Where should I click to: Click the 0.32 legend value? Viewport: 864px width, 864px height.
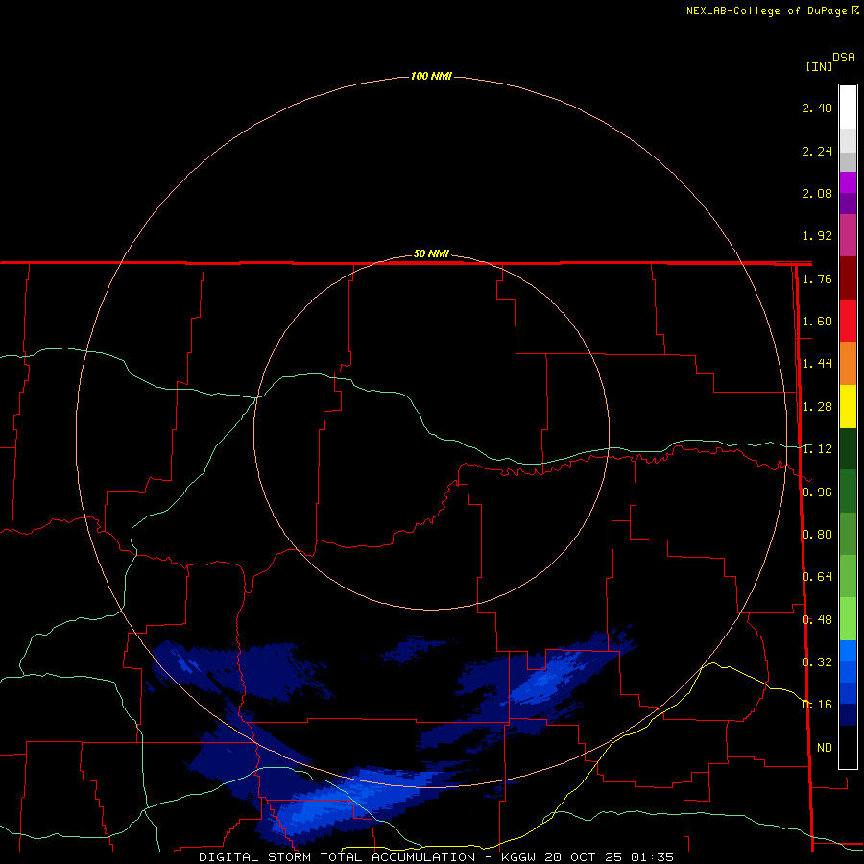pyautogui.click(x=817, y=661)
